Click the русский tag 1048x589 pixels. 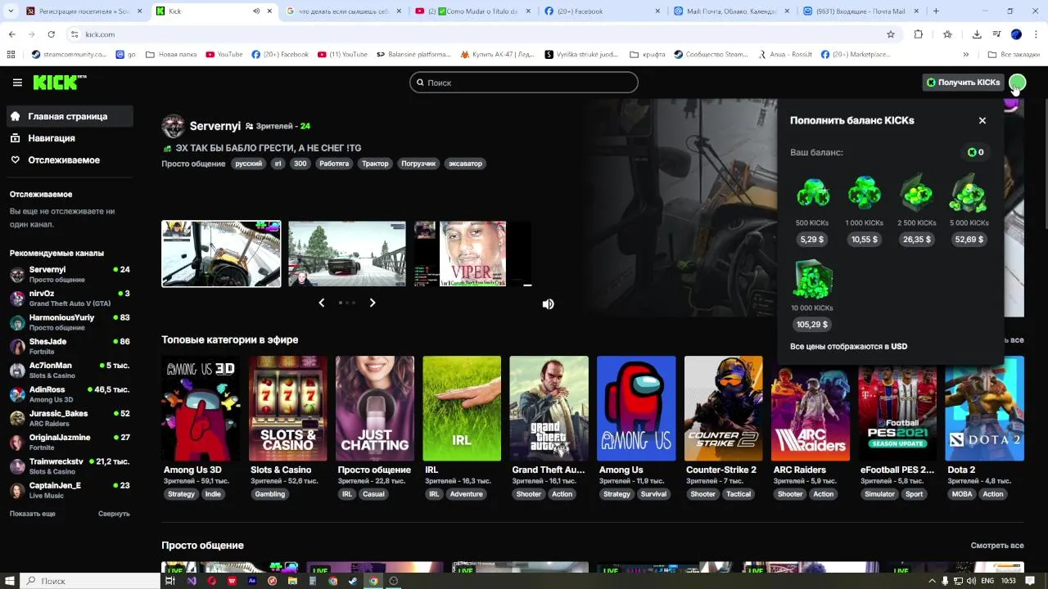(x=249, y=164)
